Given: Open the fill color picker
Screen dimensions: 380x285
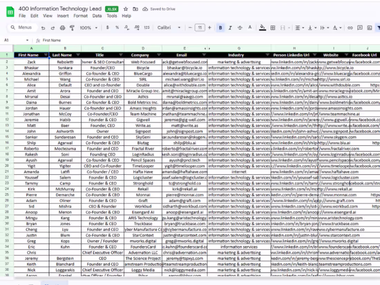Looking at the screenshot, I should pos(262,27).
